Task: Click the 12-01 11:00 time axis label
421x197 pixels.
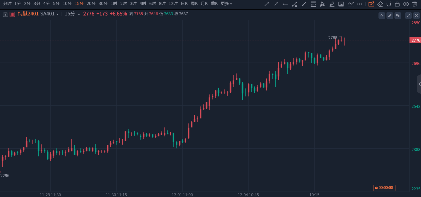Action: pyautogui.click(x=182, y=195)
